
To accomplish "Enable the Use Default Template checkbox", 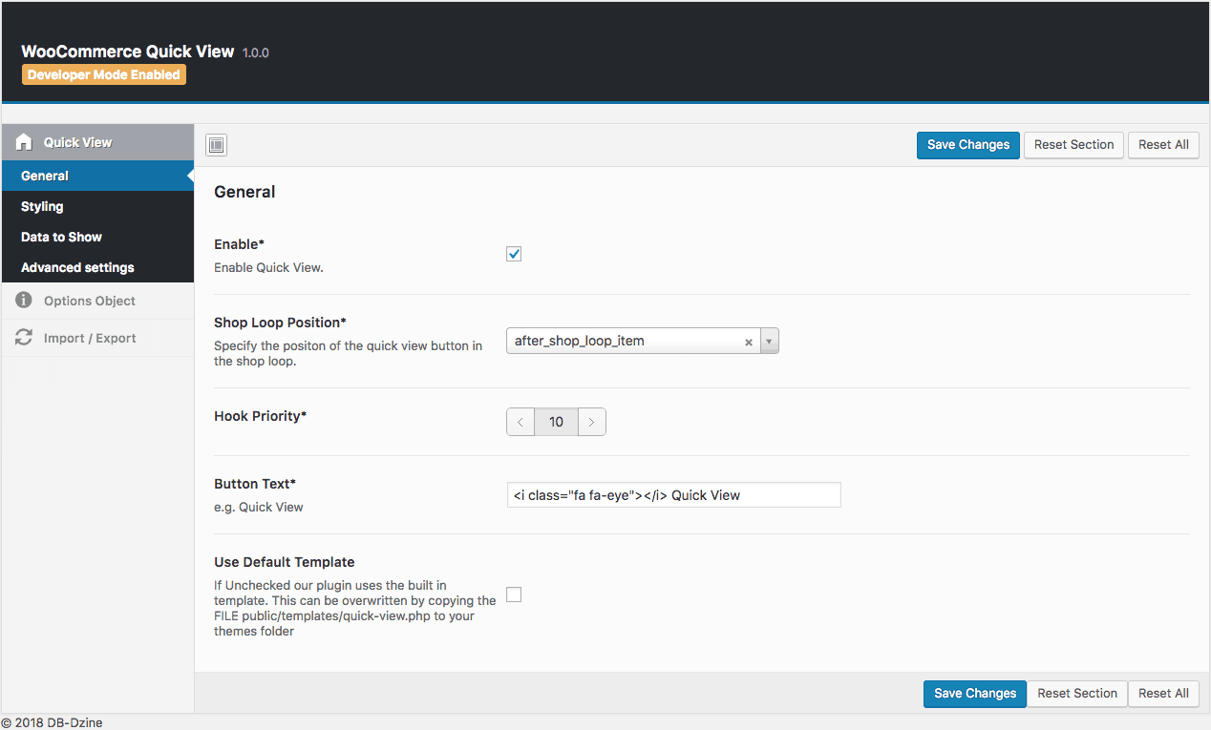I will click(513, 594).
